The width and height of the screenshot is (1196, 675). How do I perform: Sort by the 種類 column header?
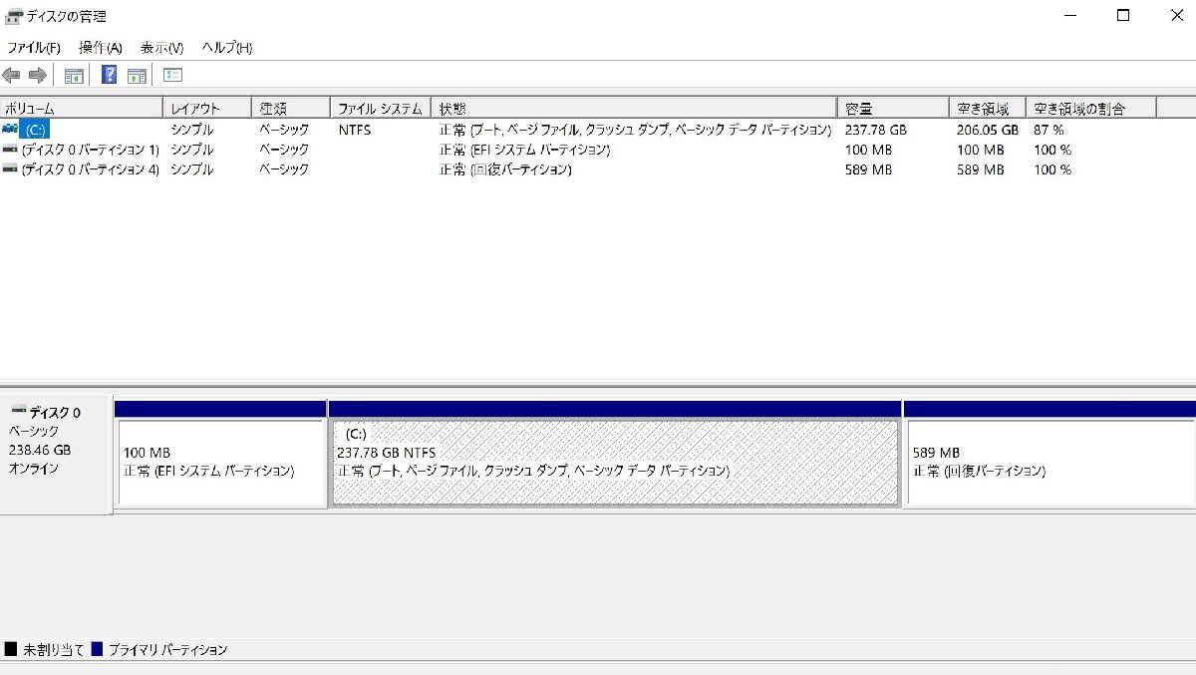(291, 108)
